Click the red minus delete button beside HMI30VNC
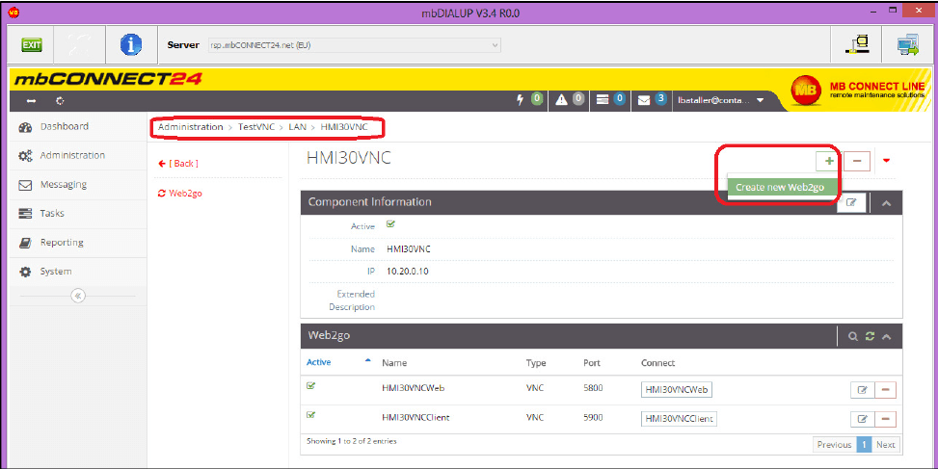Image resolution: width=938 pixels, height=469 pixels. (857, 161)
